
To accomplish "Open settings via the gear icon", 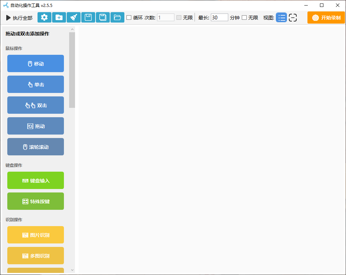I will point(44,17).
